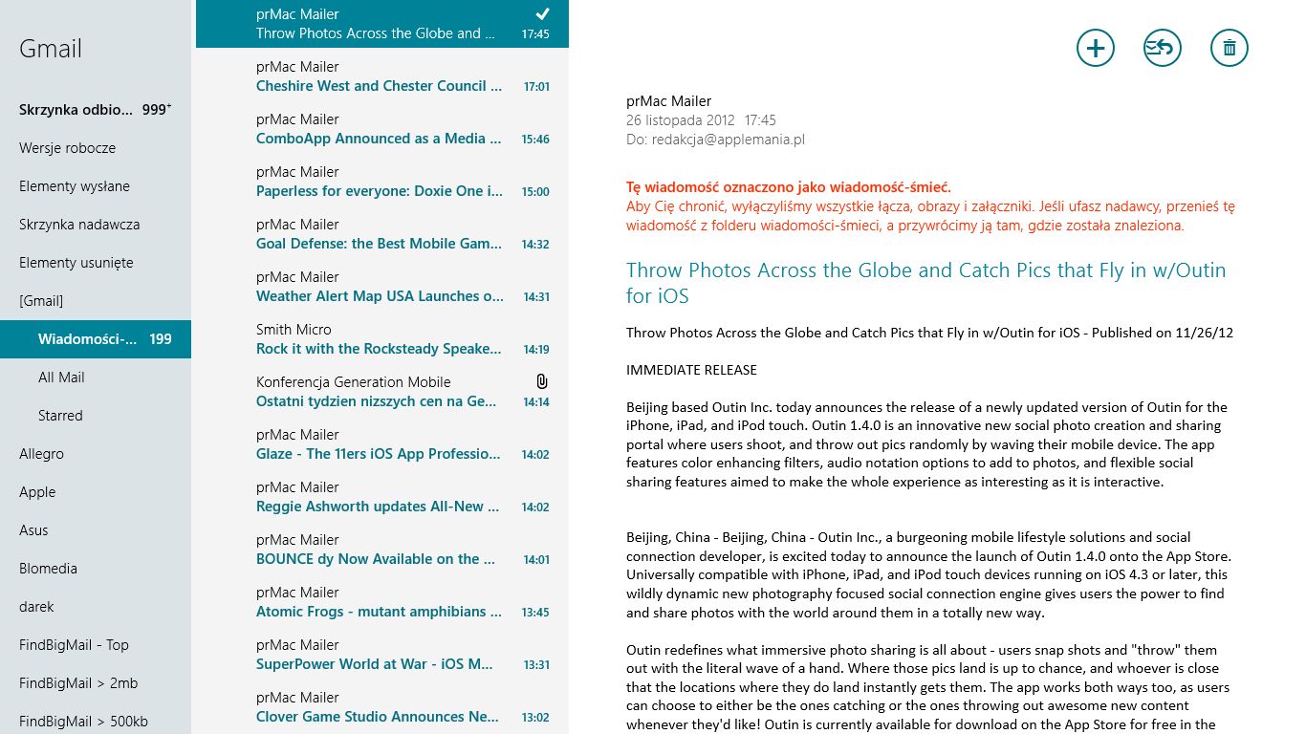Click the blue email subject heading
Screen dimensions: 1306x734
[x=925, y=283]
